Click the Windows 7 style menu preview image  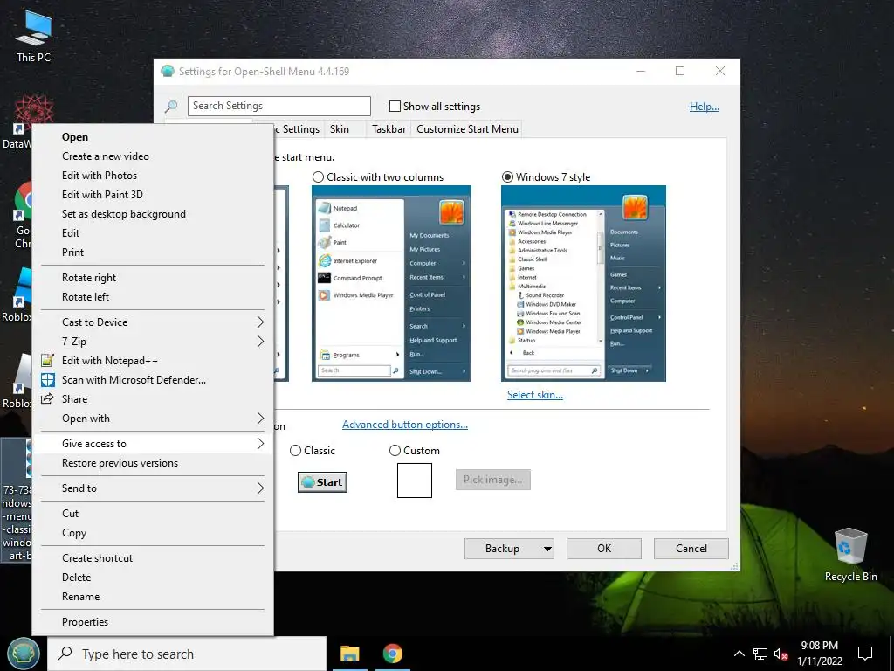[x=583, y=284]
